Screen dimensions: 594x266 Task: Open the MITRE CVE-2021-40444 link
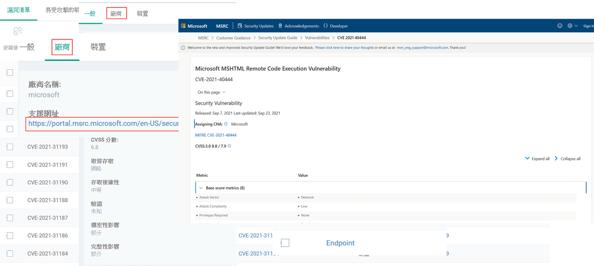[216, 135]
